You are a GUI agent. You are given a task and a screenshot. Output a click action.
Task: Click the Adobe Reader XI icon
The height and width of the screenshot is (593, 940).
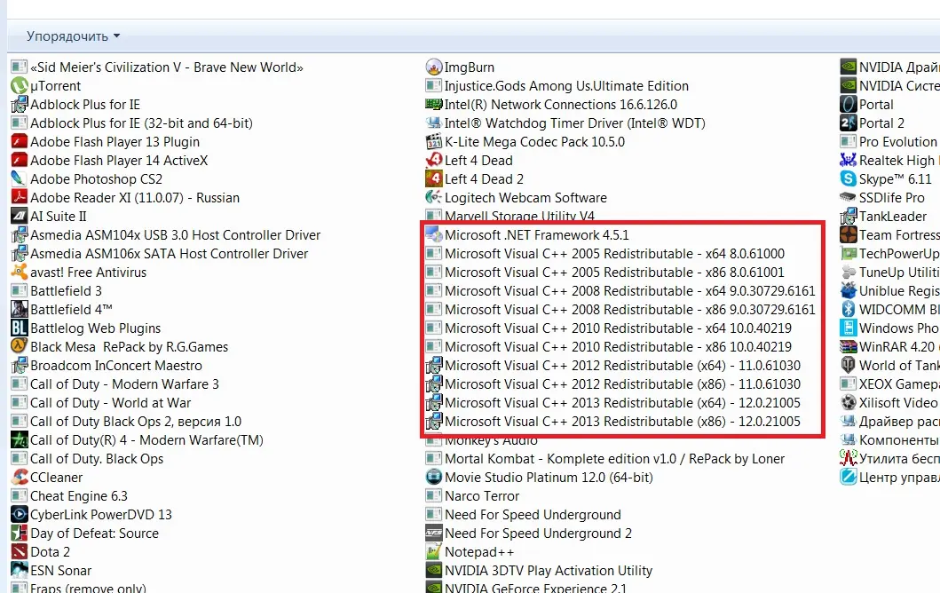19,198
